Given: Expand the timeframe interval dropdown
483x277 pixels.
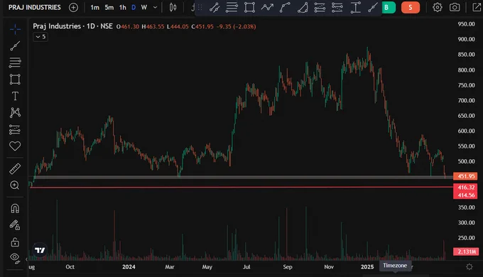Looking at the screenshot, I should (x=155, y=7).
